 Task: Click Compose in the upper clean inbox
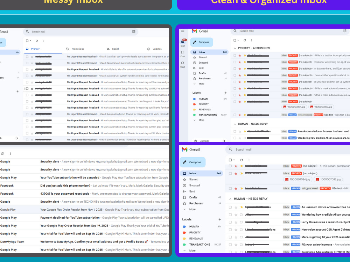coord(202,42)
